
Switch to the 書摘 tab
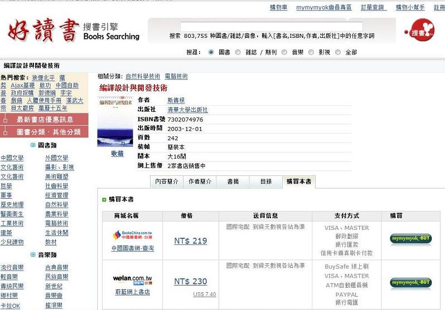pos(233,181)
